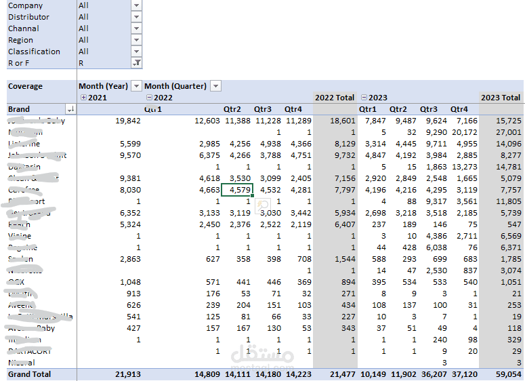The width and height of the screenshot is (525, 381).
Task: Select cell with value 9,570
Action: tap(130, 155)
